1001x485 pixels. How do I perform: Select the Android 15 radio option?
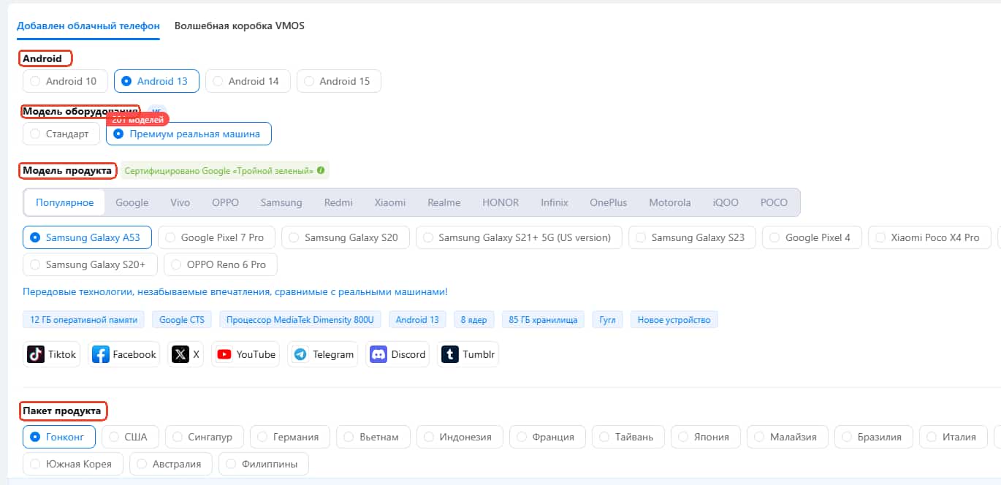pyautogui.click(x=338, y=81)
